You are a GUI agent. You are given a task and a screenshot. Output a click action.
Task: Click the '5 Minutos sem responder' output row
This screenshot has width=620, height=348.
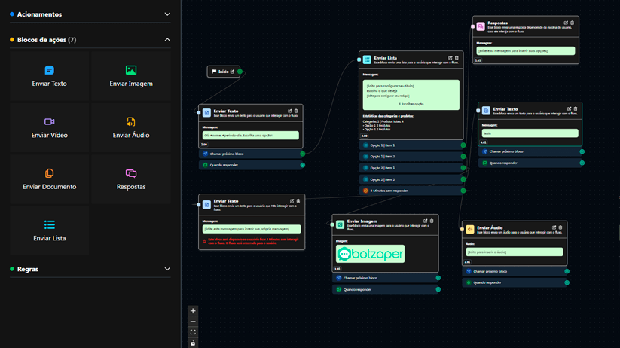pyautogui.click(x=411, y=191)
